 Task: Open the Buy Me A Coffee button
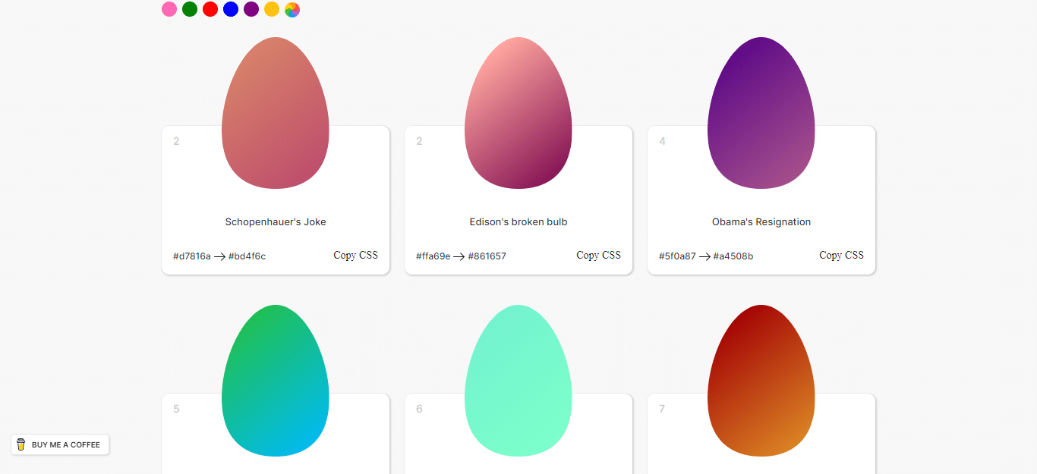[x=60, y=444]
